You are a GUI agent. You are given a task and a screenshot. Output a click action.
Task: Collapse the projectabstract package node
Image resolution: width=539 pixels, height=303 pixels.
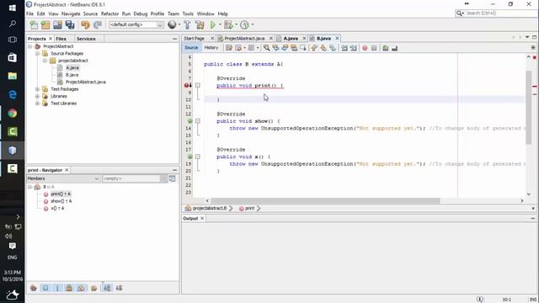pyautogui.click(x=45, y=61)
